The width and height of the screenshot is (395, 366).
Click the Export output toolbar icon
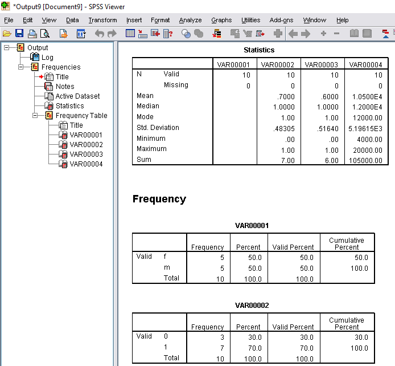pyautogui.click(x=63, y=34)
